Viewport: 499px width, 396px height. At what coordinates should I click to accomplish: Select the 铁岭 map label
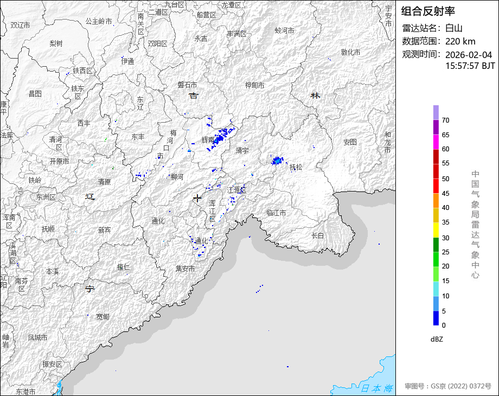point(35,180)
